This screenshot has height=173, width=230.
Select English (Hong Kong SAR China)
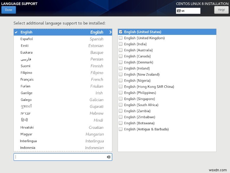(x=120, y=86)
